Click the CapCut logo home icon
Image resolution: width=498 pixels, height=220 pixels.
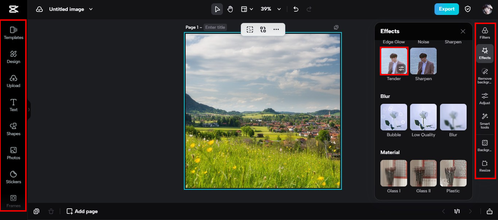14,9
